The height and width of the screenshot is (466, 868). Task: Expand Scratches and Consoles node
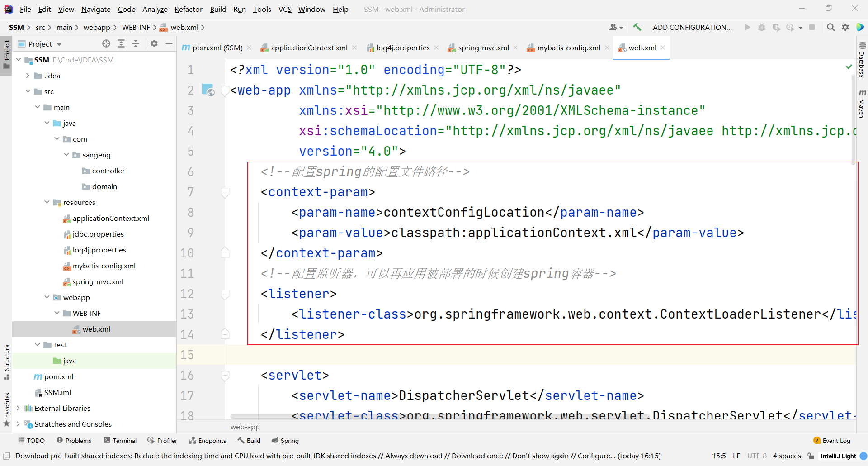point(19,424)
